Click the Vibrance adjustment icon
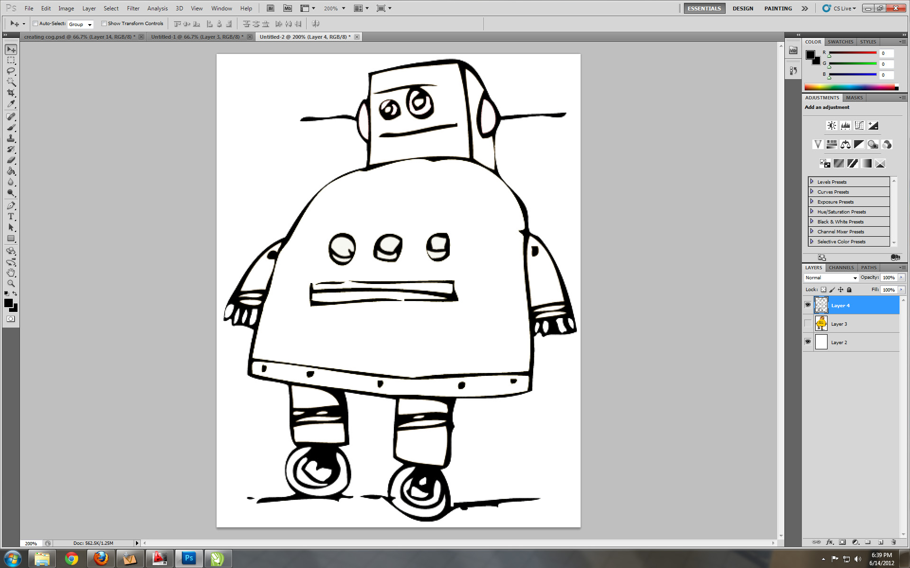The image size is (910, 568). point(818,144)
